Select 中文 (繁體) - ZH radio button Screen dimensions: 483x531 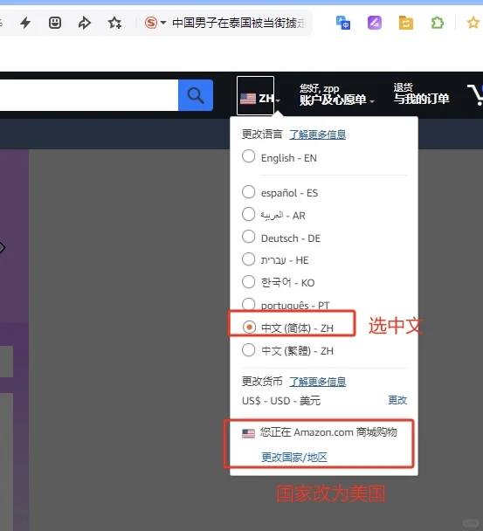[249, 350]
